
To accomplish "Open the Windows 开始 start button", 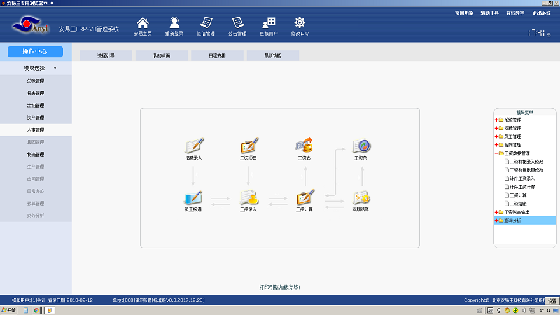I will pos(8,311).
